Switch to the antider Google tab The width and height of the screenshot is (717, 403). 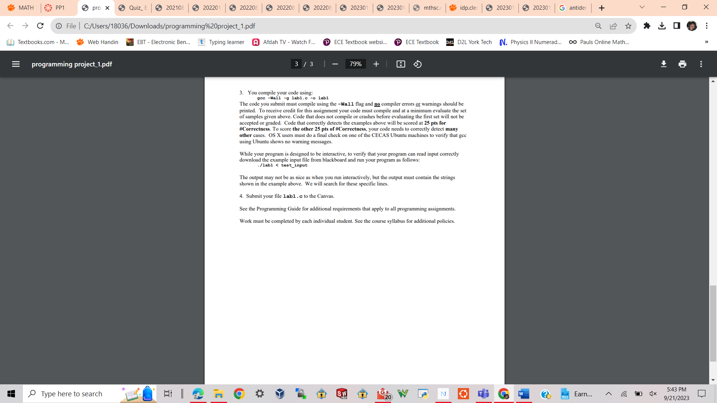tap(573, 8)
